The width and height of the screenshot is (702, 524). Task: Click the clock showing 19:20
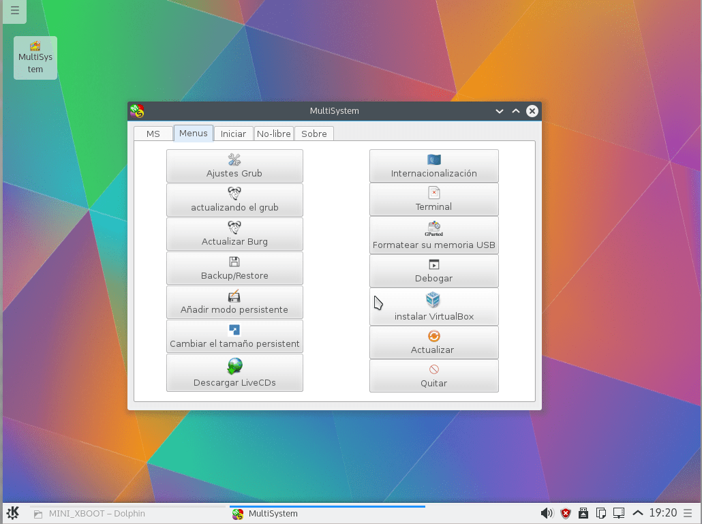pos(663,513)
